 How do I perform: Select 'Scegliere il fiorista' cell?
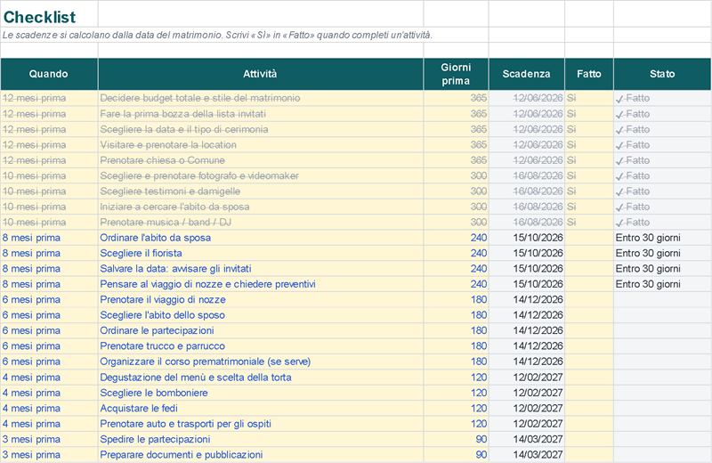261,253
